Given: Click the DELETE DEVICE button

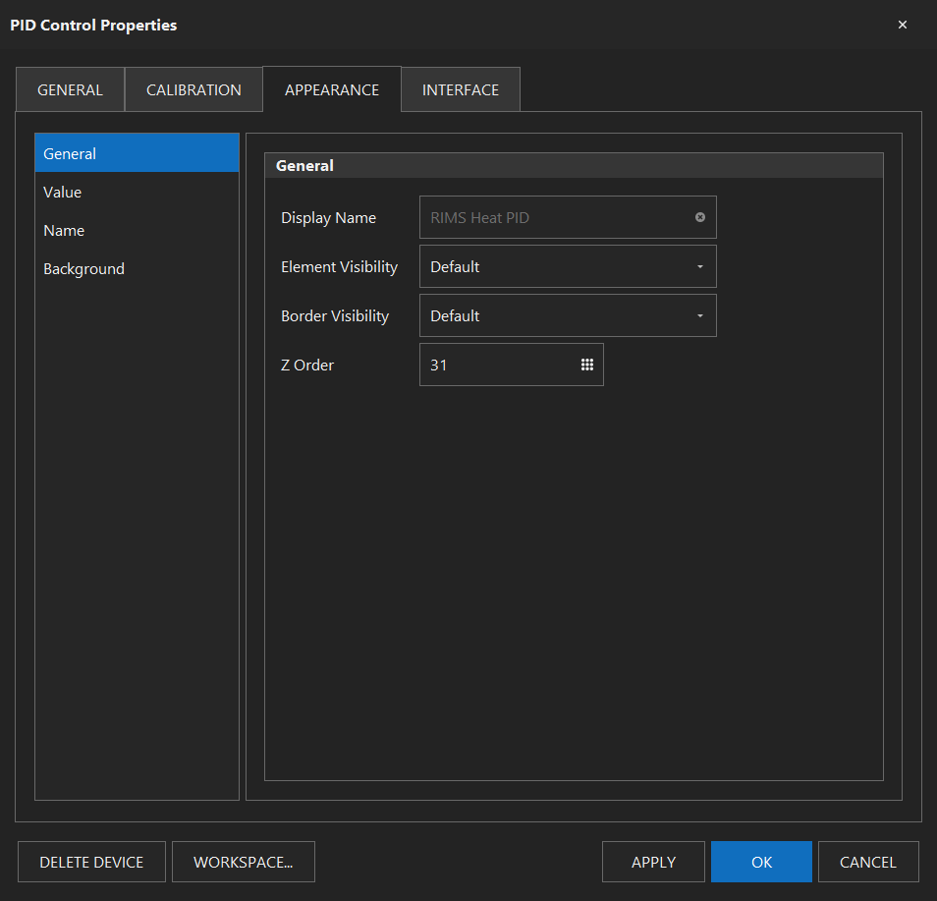Looking at the screenshot, I should (91, 862).
